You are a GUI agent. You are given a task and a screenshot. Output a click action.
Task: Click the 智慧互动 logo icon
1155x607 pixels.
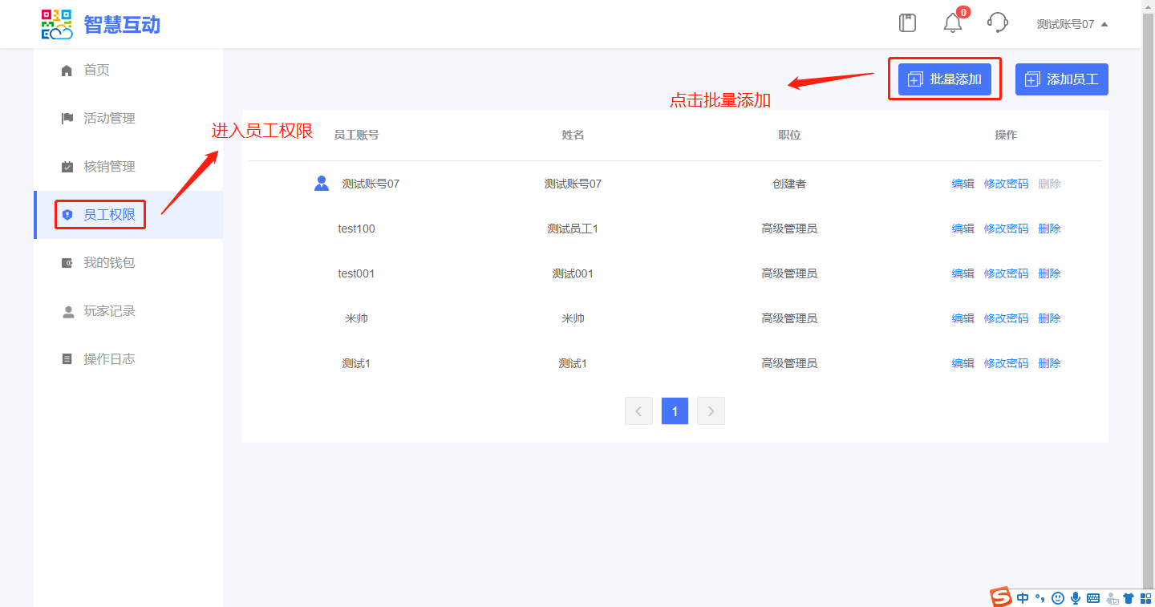(x=57, y=24)
